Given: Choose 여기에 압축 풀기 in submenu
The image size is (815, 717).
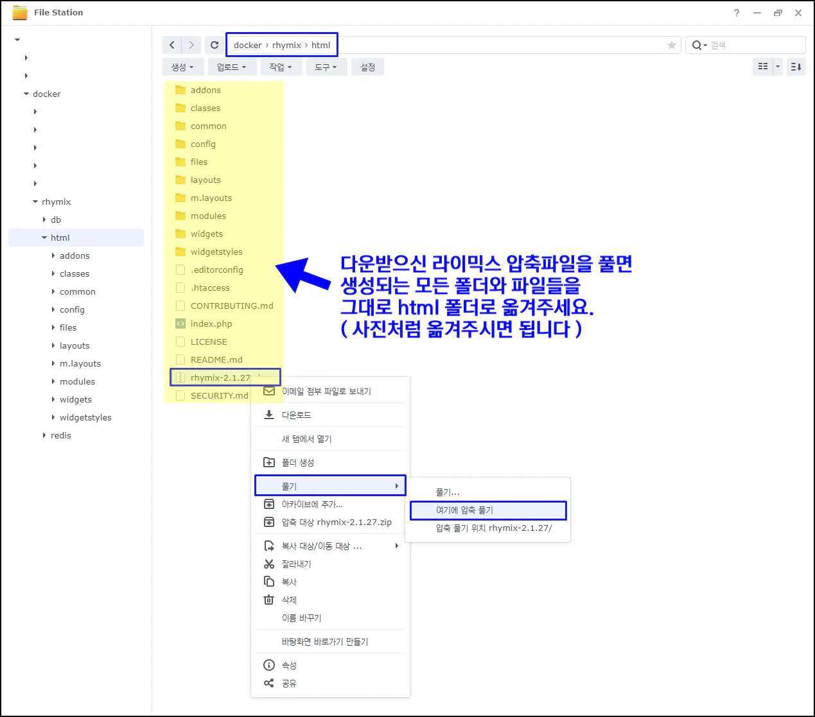Looking at the screenshot, I should coord(488,510).
